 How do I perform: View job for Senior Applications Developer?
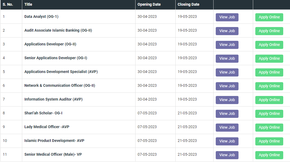pyautogui.click(x=227, y=58)
